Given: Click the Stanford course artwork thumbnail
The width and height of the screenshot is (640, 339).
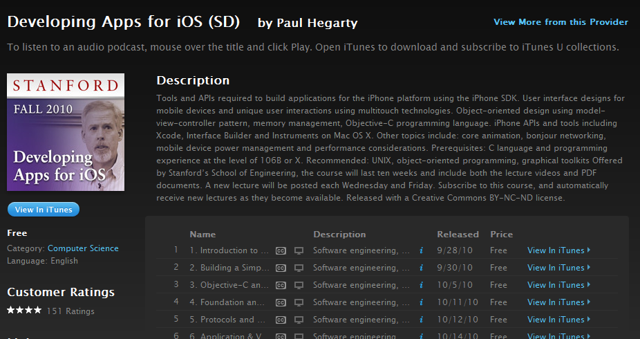Looking at the screenshot, I should pos(66,132).
